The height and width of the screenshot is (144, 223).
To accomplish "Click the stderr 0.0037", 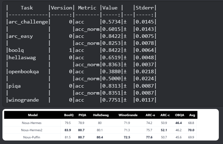I will coord(145,64).
